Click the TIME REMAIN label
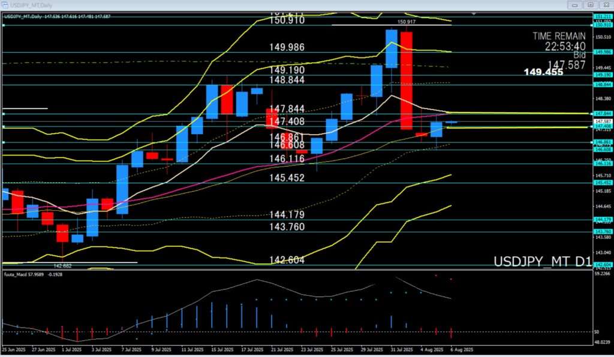Screen dimensions: 614x357 tap(559, 36)
